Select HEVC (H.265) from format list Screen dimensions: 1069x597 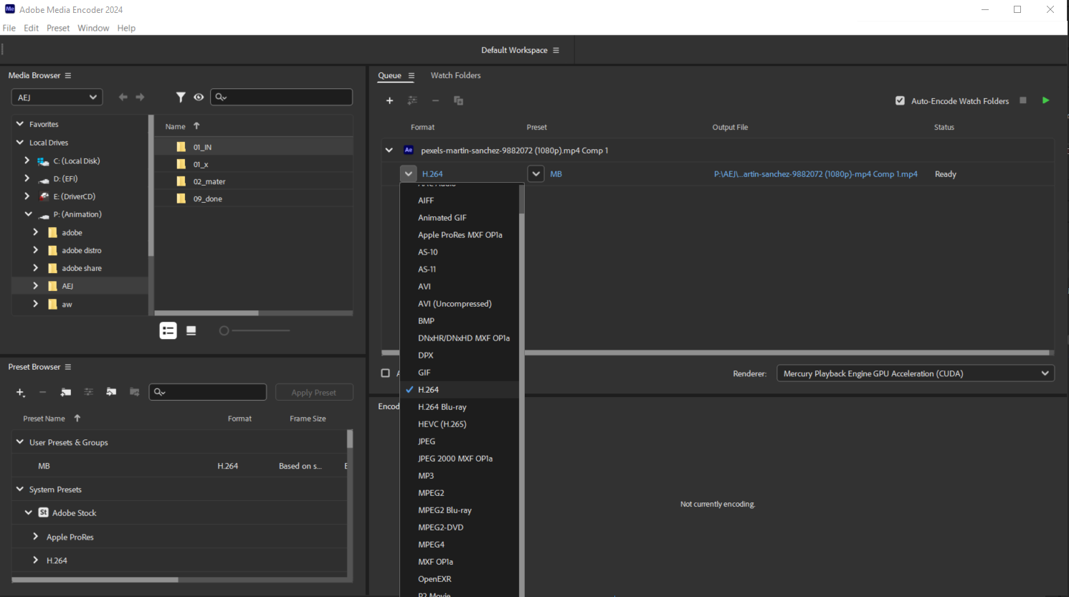[442, 424]
